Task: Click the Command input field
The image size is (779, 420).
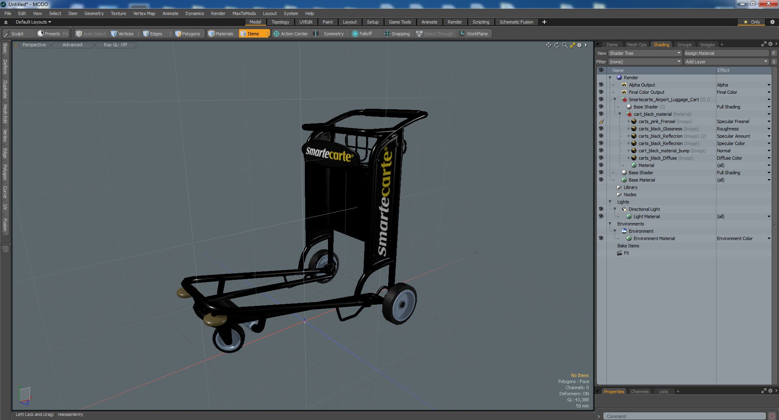Action: point(684,416)
